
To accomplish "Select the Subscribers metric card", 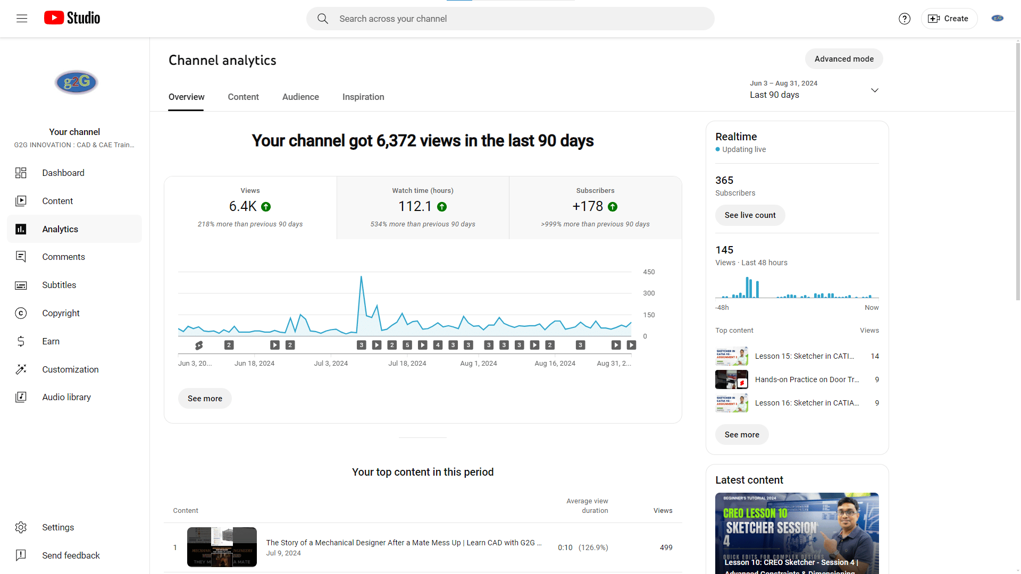I will (x=596, y=208).
